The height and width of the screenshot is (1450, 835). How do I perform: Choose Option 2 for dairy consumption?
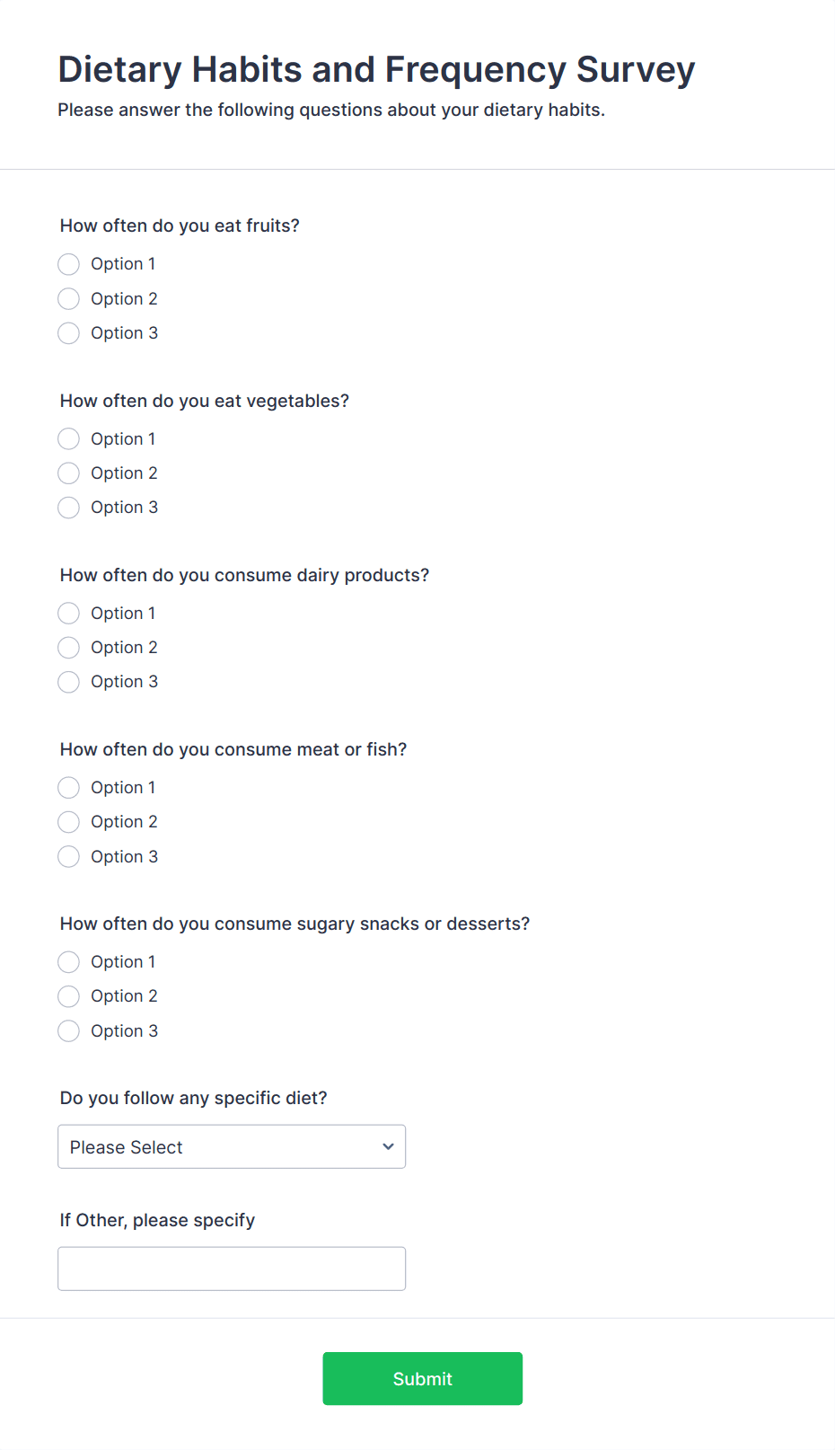point(69,648)
